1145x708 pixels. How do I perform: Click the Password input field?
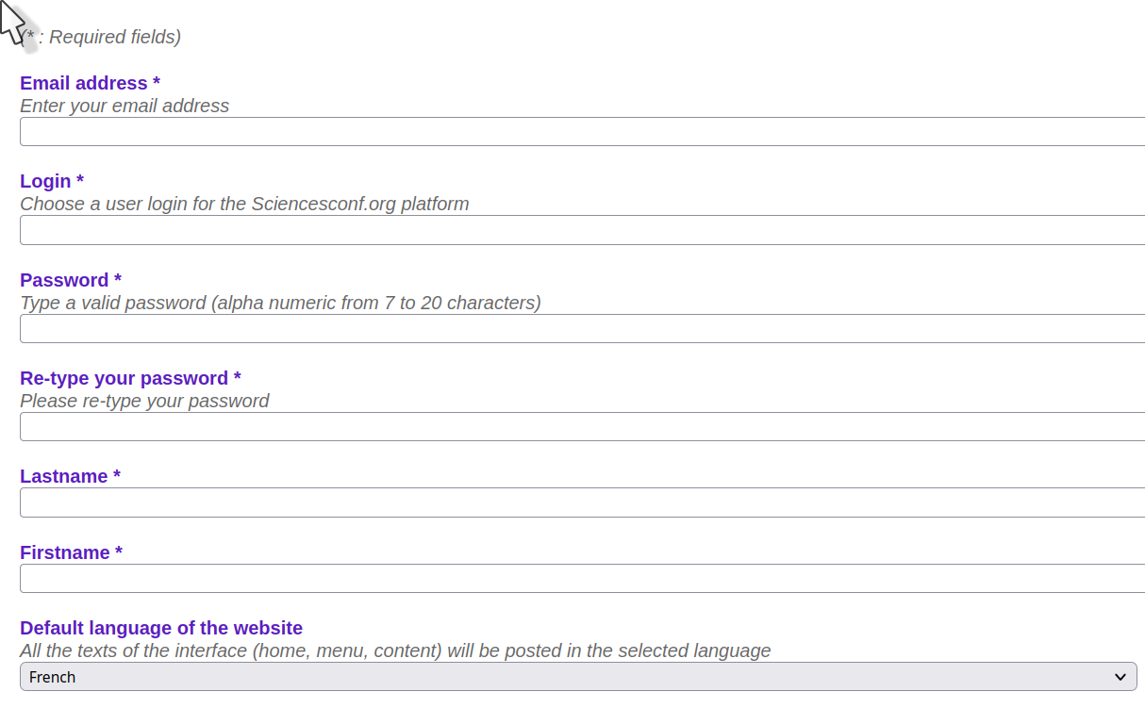click(566, 328)
